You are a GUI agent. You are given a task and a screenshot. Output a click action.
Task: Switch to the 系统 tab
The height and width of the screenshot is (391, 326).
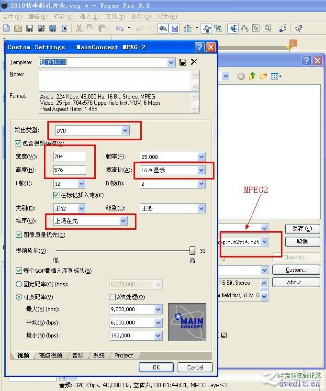click(99, 355)
